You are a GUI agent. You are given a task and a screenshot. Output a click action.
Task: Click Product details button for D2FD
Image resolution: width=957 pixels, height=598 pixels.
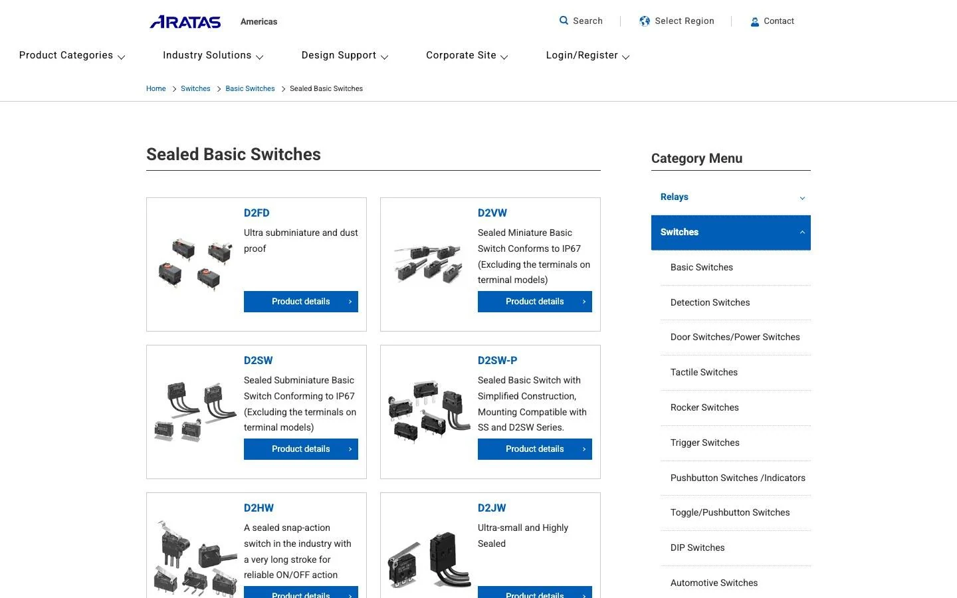pos(301,302)
